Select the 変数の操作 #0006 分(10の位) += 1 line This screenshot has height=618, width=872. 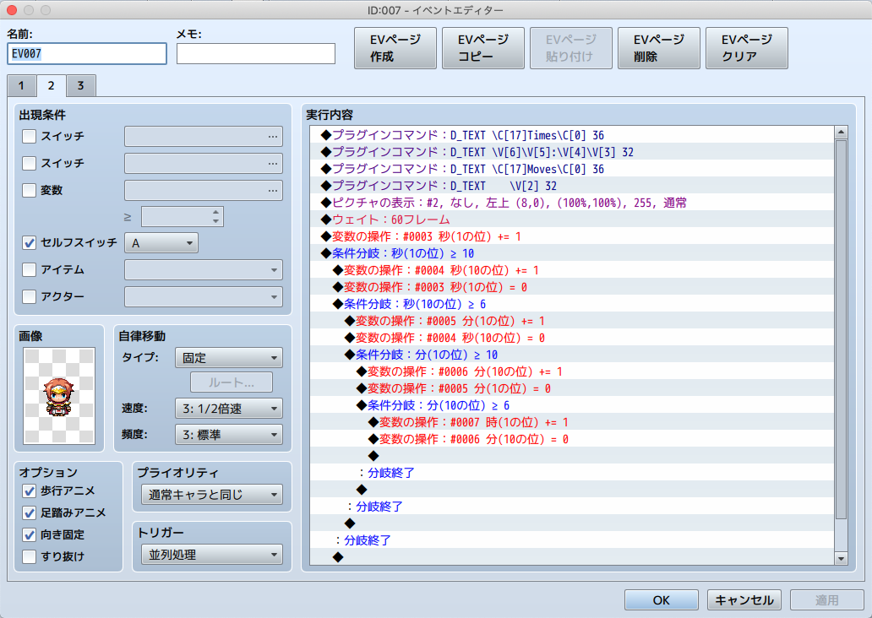pos(572,371)
